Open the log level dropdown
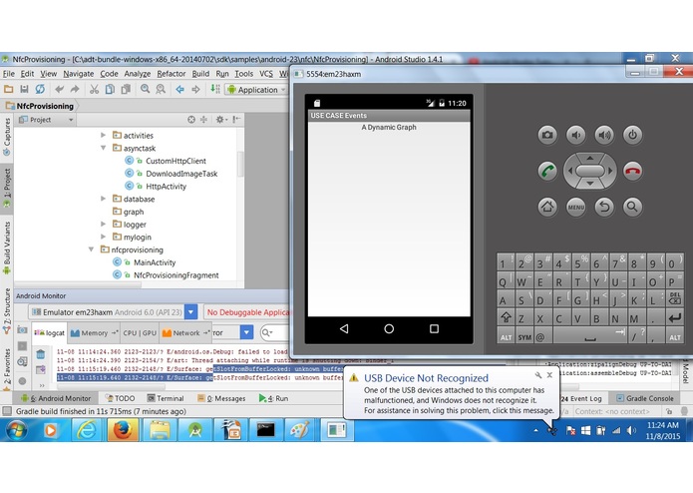The image size is (693, 493). click(246, 332)
